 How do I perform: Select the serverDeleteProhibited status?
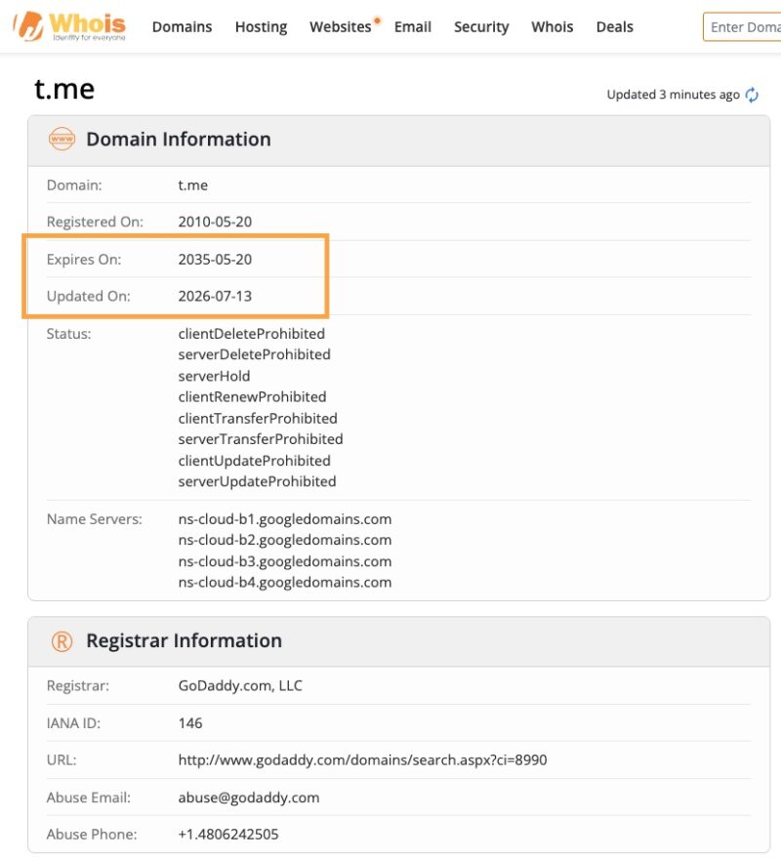tap(254, 354)
